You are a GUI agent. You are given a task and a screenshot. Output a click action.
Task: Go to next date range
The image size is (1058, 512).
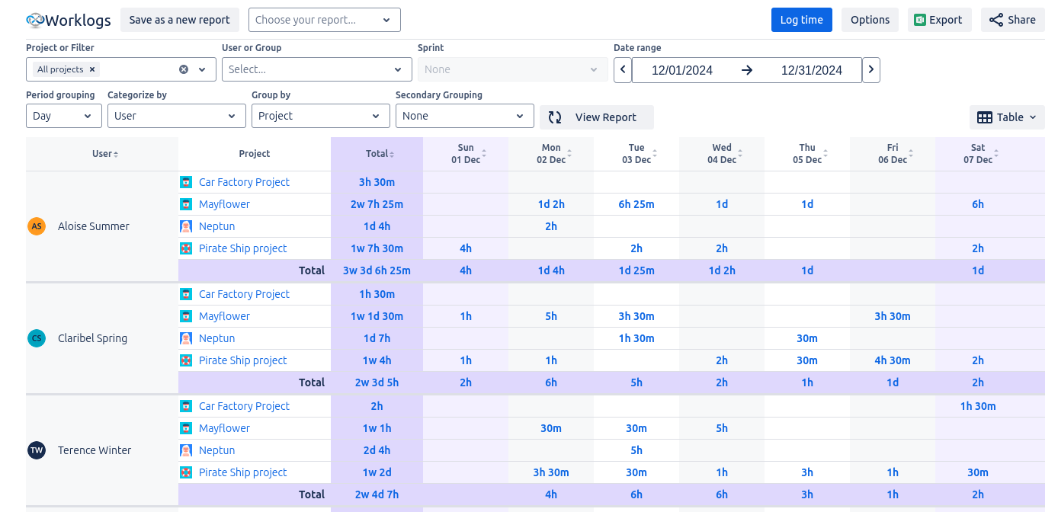click(x=871, y=70)
